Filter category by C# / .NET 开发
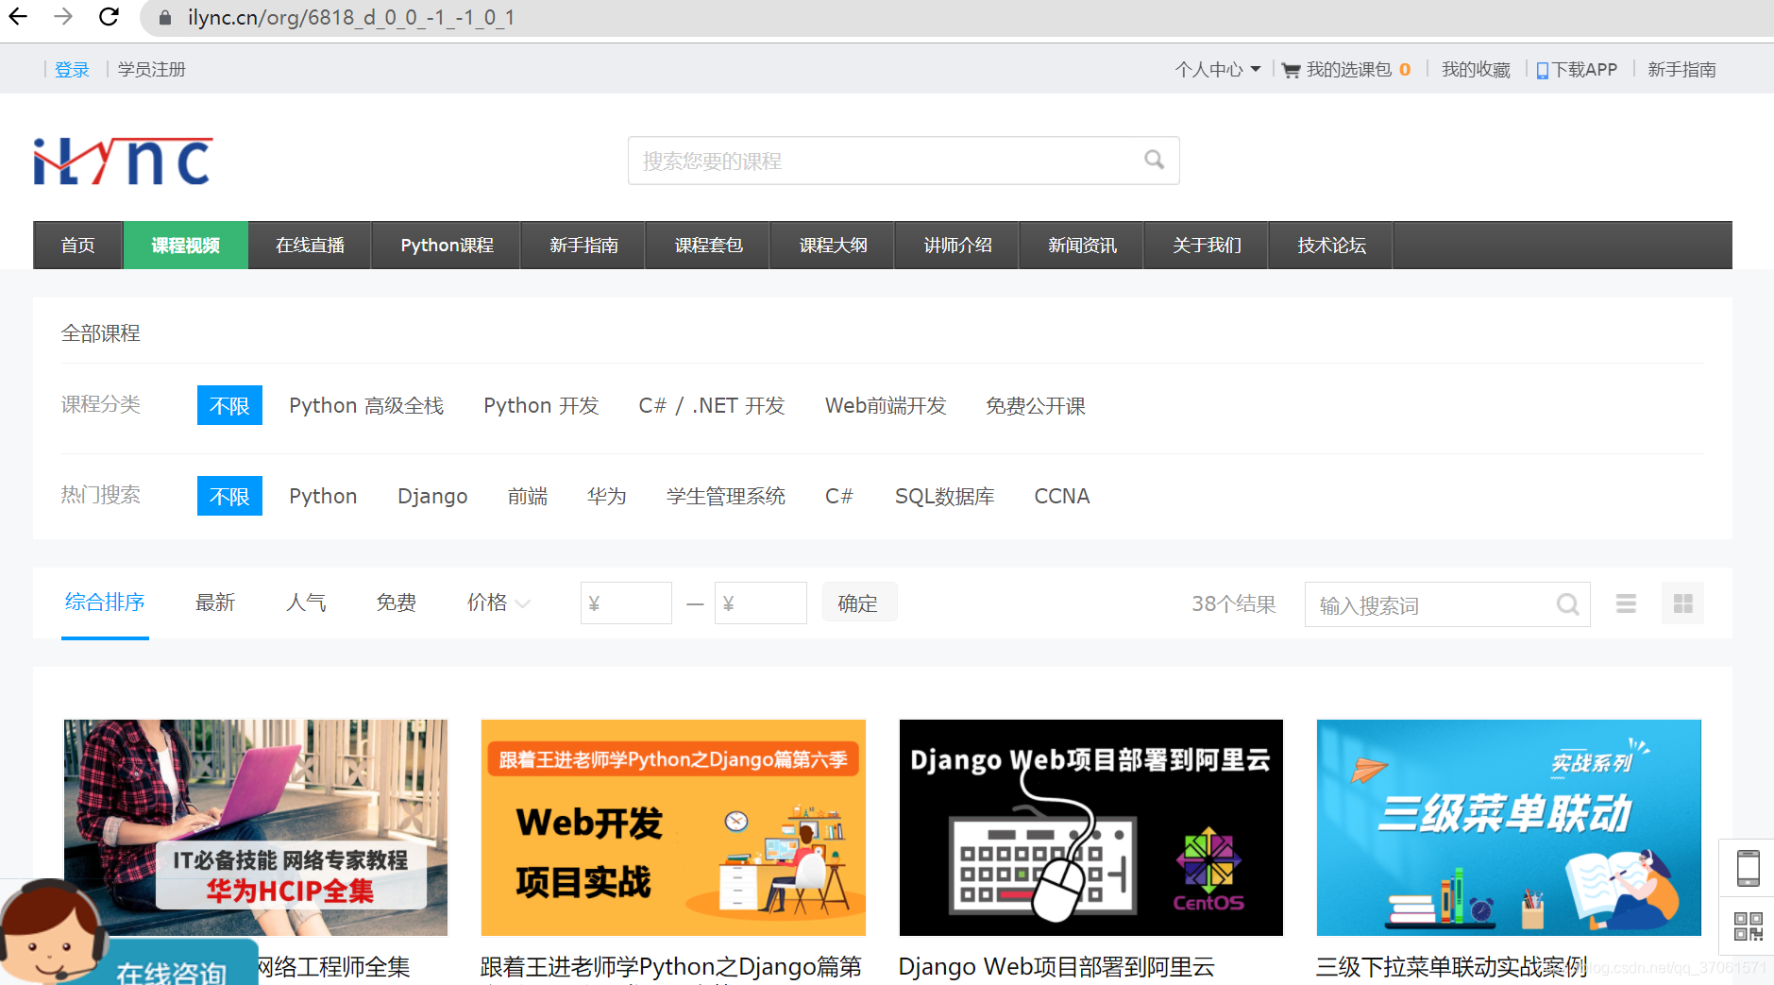This screenshot has height=985, width=1774. pos(712,405)
